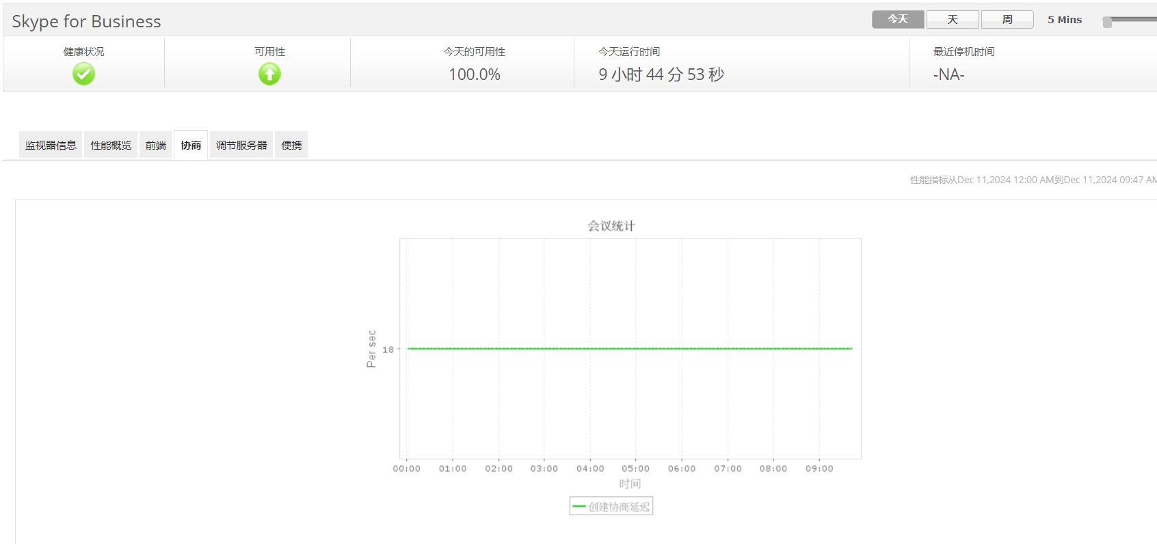
Task: Click the 00:00 x-axis time label
Action: tap(406, 468)
